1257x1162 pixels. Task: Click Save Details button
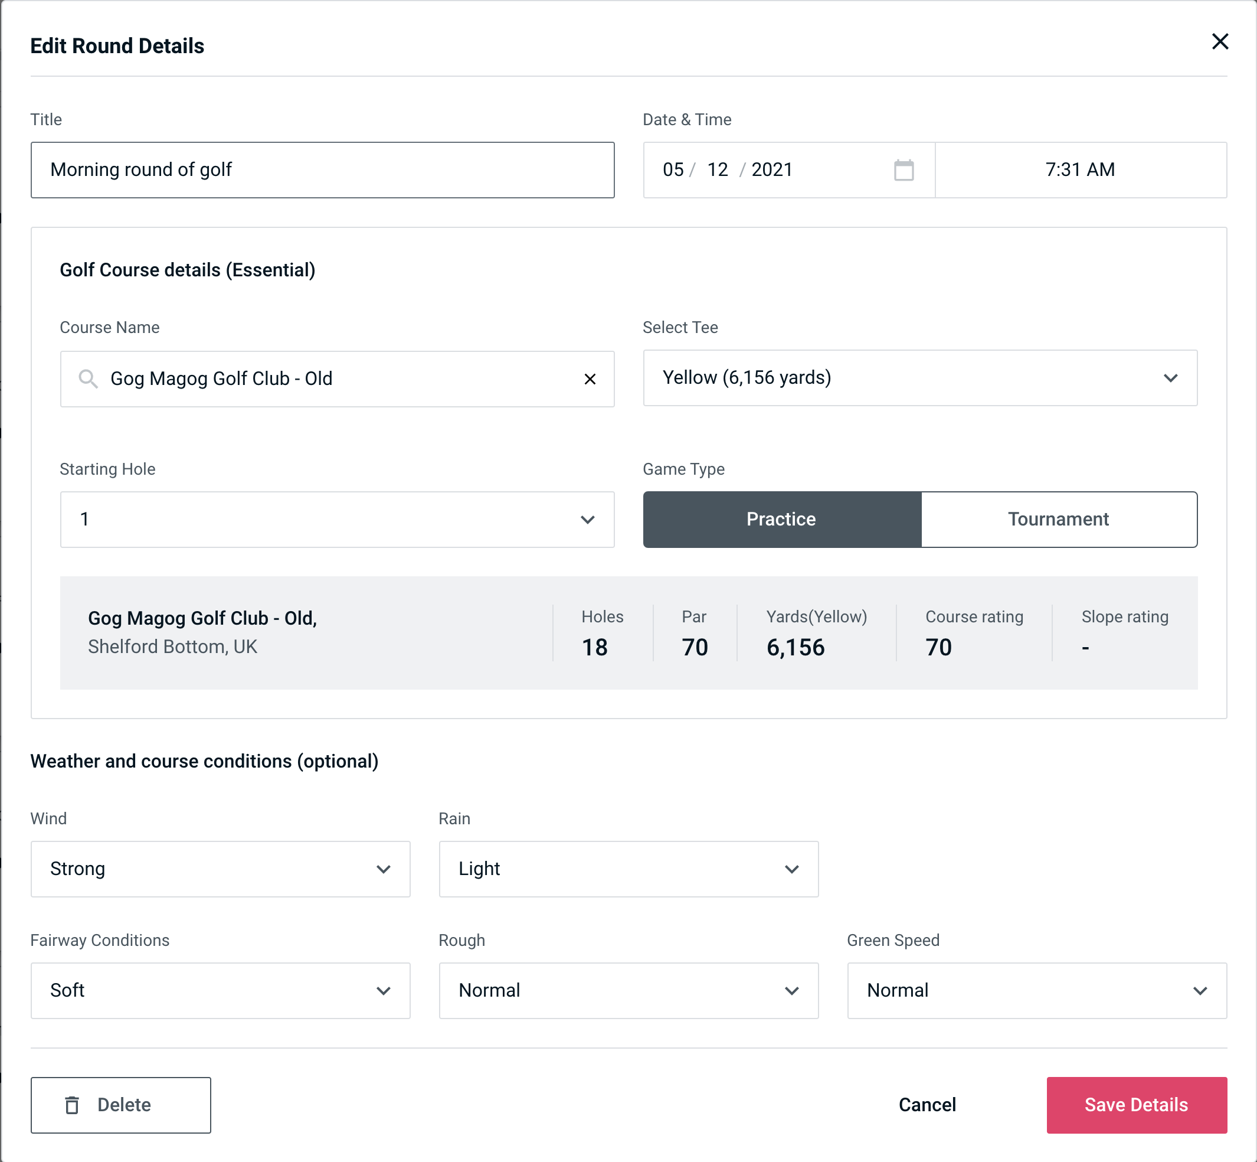[x=1135, y=1105]
